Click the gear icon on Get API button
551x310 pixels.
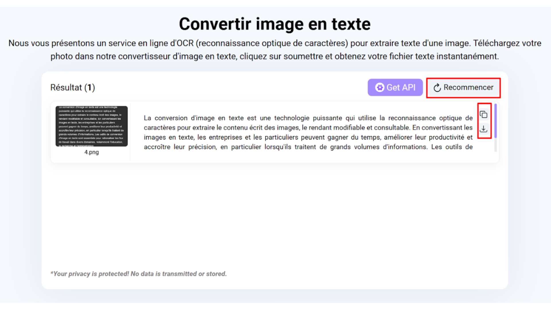(x=380, y=87)
